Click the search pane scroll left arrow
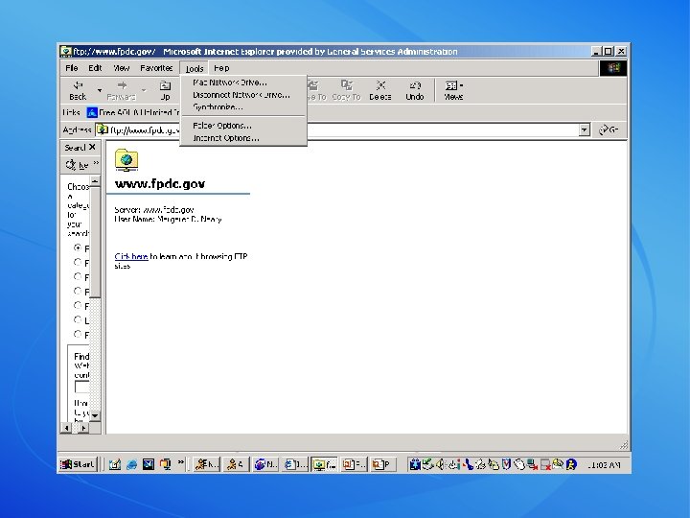 [66, 427]
